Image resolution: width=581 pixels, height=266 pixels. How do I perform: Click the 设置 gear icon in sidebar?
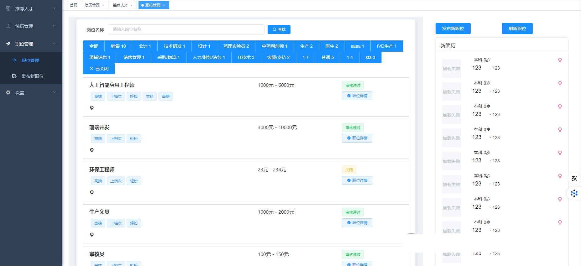[8, 92]
